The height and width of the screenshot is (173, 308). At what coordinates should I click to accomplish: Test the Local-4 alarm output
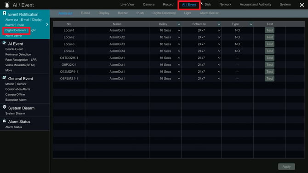269,51
